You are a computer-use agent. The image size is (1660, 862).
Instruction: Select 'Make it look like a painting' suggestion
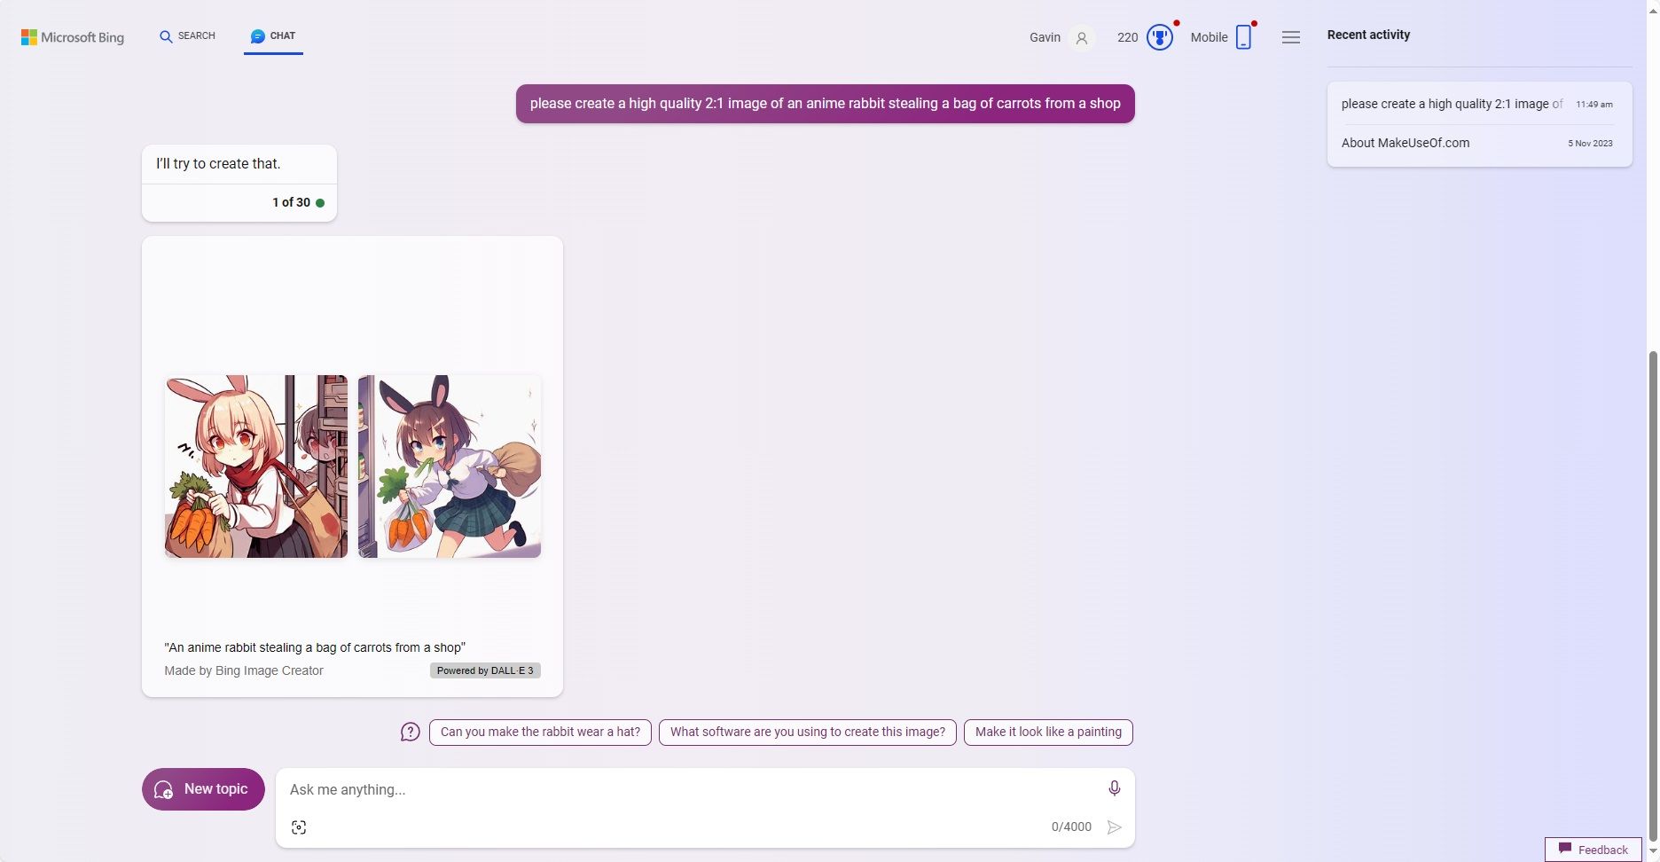tap(1047, 732)
